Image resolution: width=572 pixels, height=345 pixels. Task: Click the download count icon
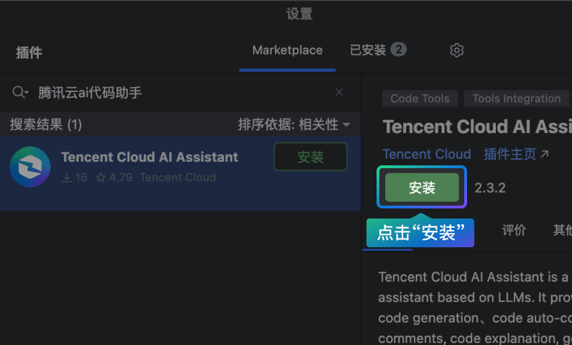point(67,178)
